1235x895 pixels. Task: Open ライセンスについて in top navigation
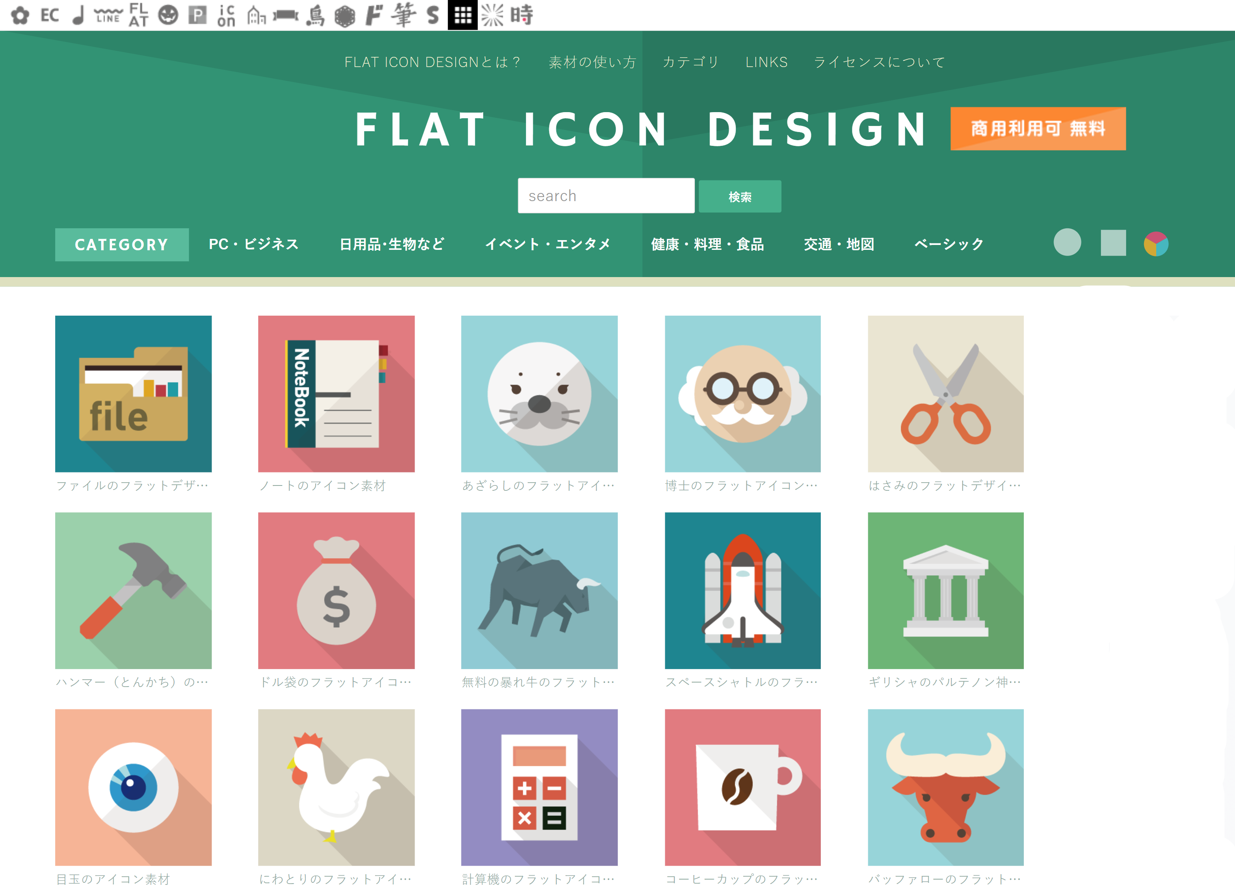pyautogui.click(x=879, y=62)
